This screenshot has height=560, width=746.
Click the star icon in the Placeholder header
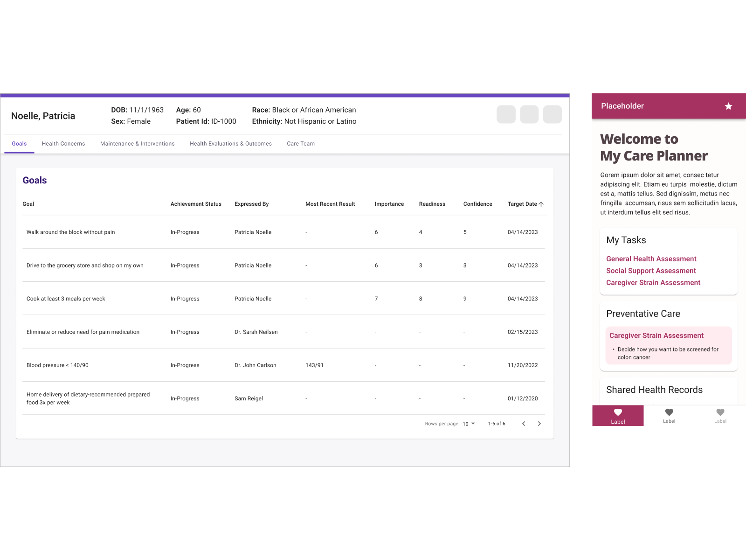click(x=728, y=106)
